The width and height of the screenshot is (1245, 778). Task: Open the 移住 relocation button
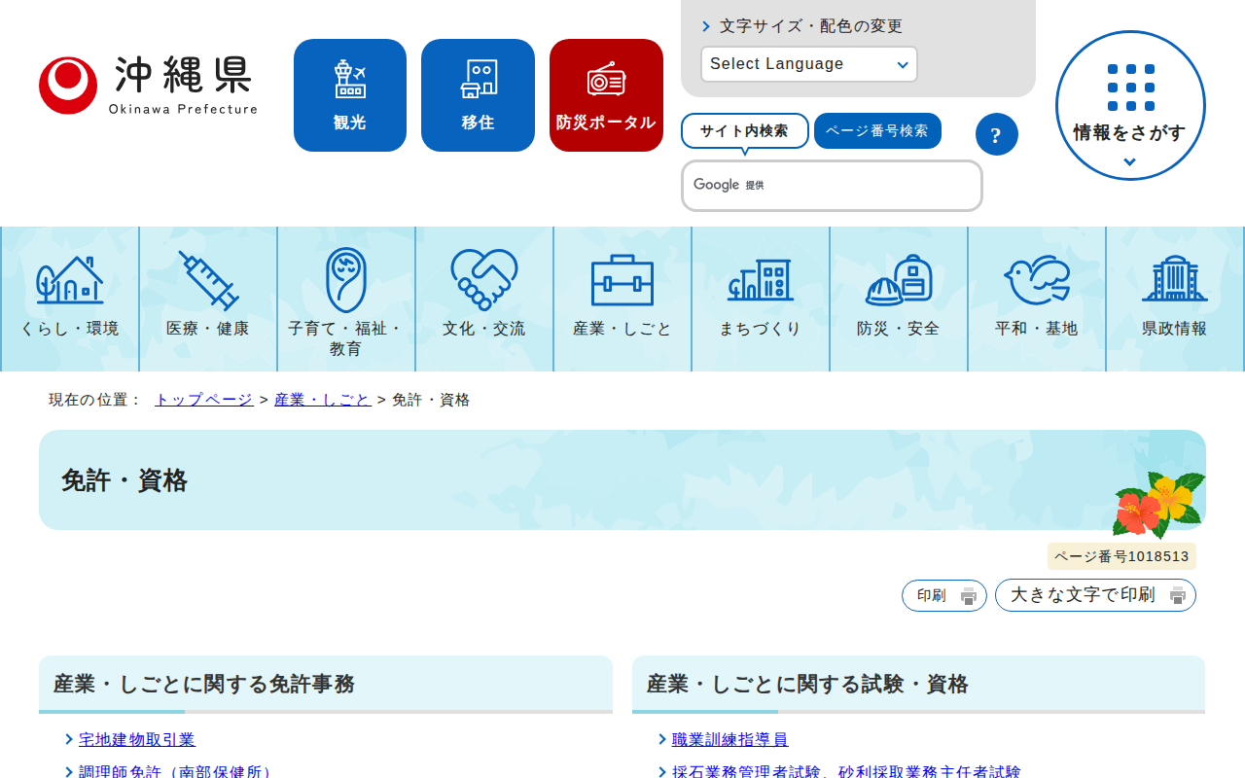478,95
